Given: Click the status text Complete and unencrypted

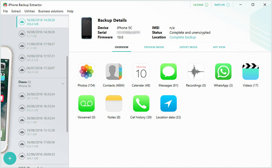Looking at the screenshot, I should point(190,33).
